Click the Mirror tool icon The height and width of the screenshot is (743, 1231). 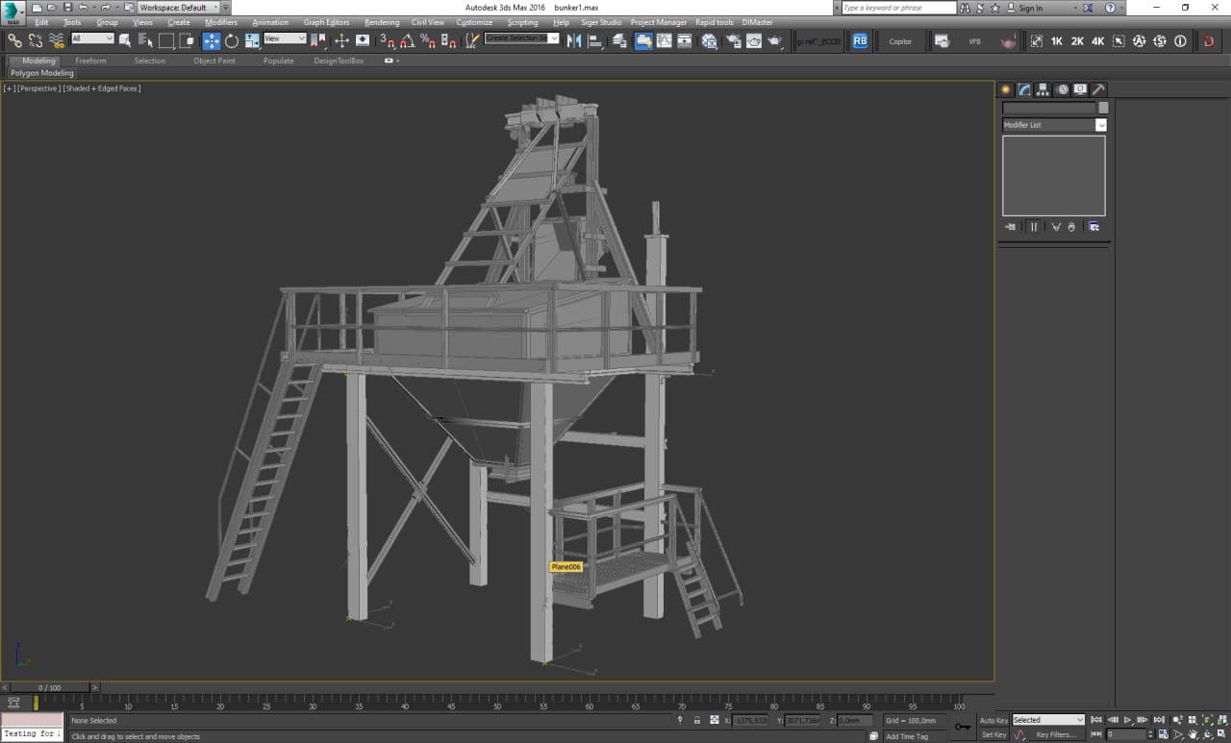574,41
